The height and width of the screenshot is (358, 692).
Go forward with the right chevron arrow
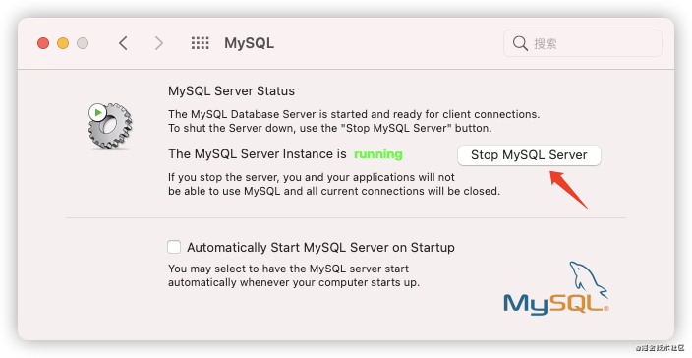(x=159, y=43)
